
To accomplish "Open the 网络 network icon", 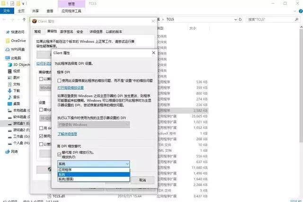I will pyautogui.click(x=8, y=152).
